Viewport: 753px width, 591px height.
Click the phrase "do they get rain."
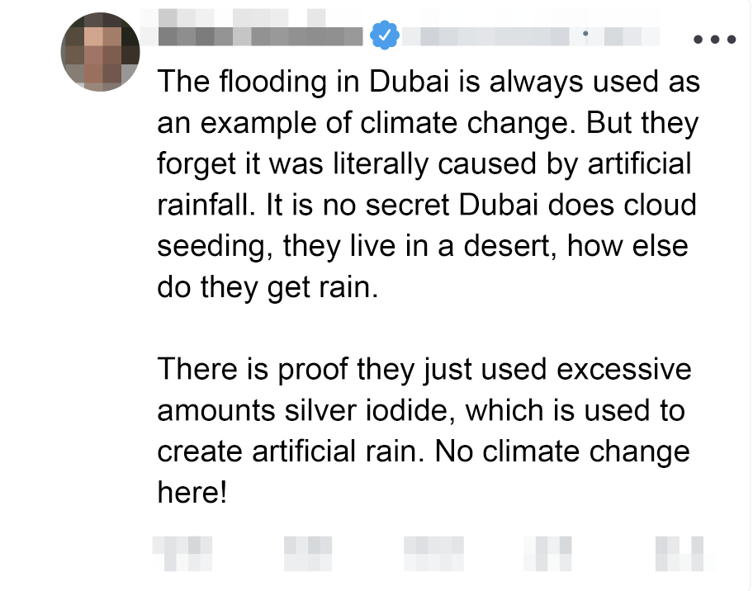[x=267, y=287]
